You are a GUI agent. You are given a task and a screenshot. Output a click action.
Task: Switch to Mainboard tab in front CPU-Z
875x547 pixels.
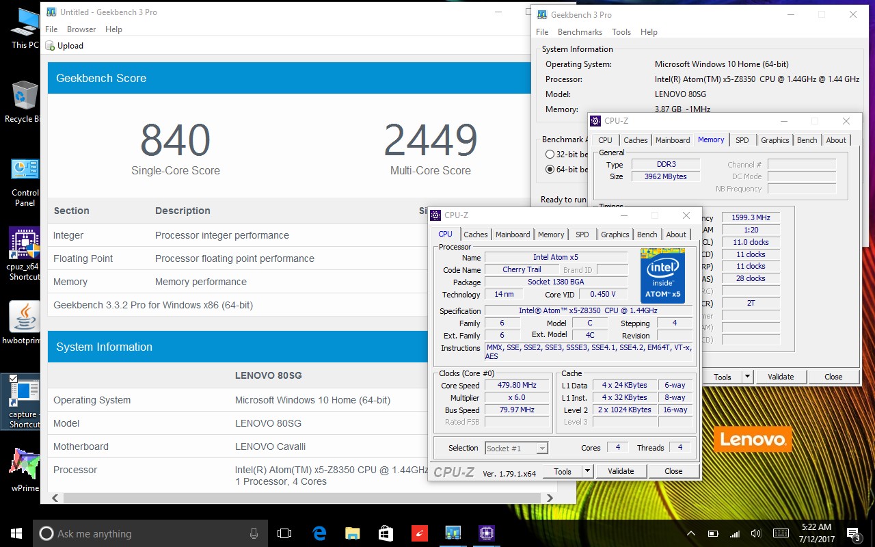(513, 235)
